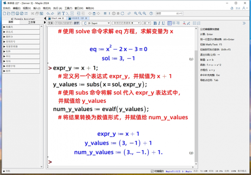The width and height of the screenshot is (251, 175).
Task: Click the insert text 'T' toolbar icon
Action: pyautogui.click(x=63, y=13)
